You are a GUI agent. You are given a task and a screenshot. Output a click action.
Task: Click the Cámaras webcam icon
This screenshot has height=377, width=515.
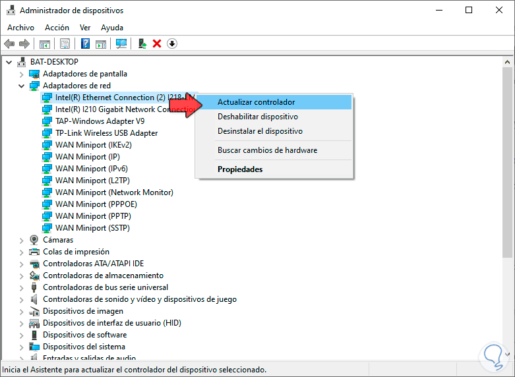coord(34,240)
